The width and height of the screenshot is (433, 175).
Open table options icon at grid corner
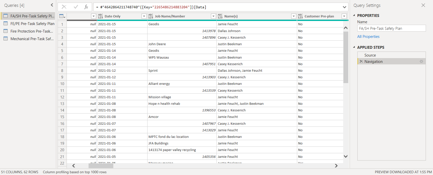[62, 16]
